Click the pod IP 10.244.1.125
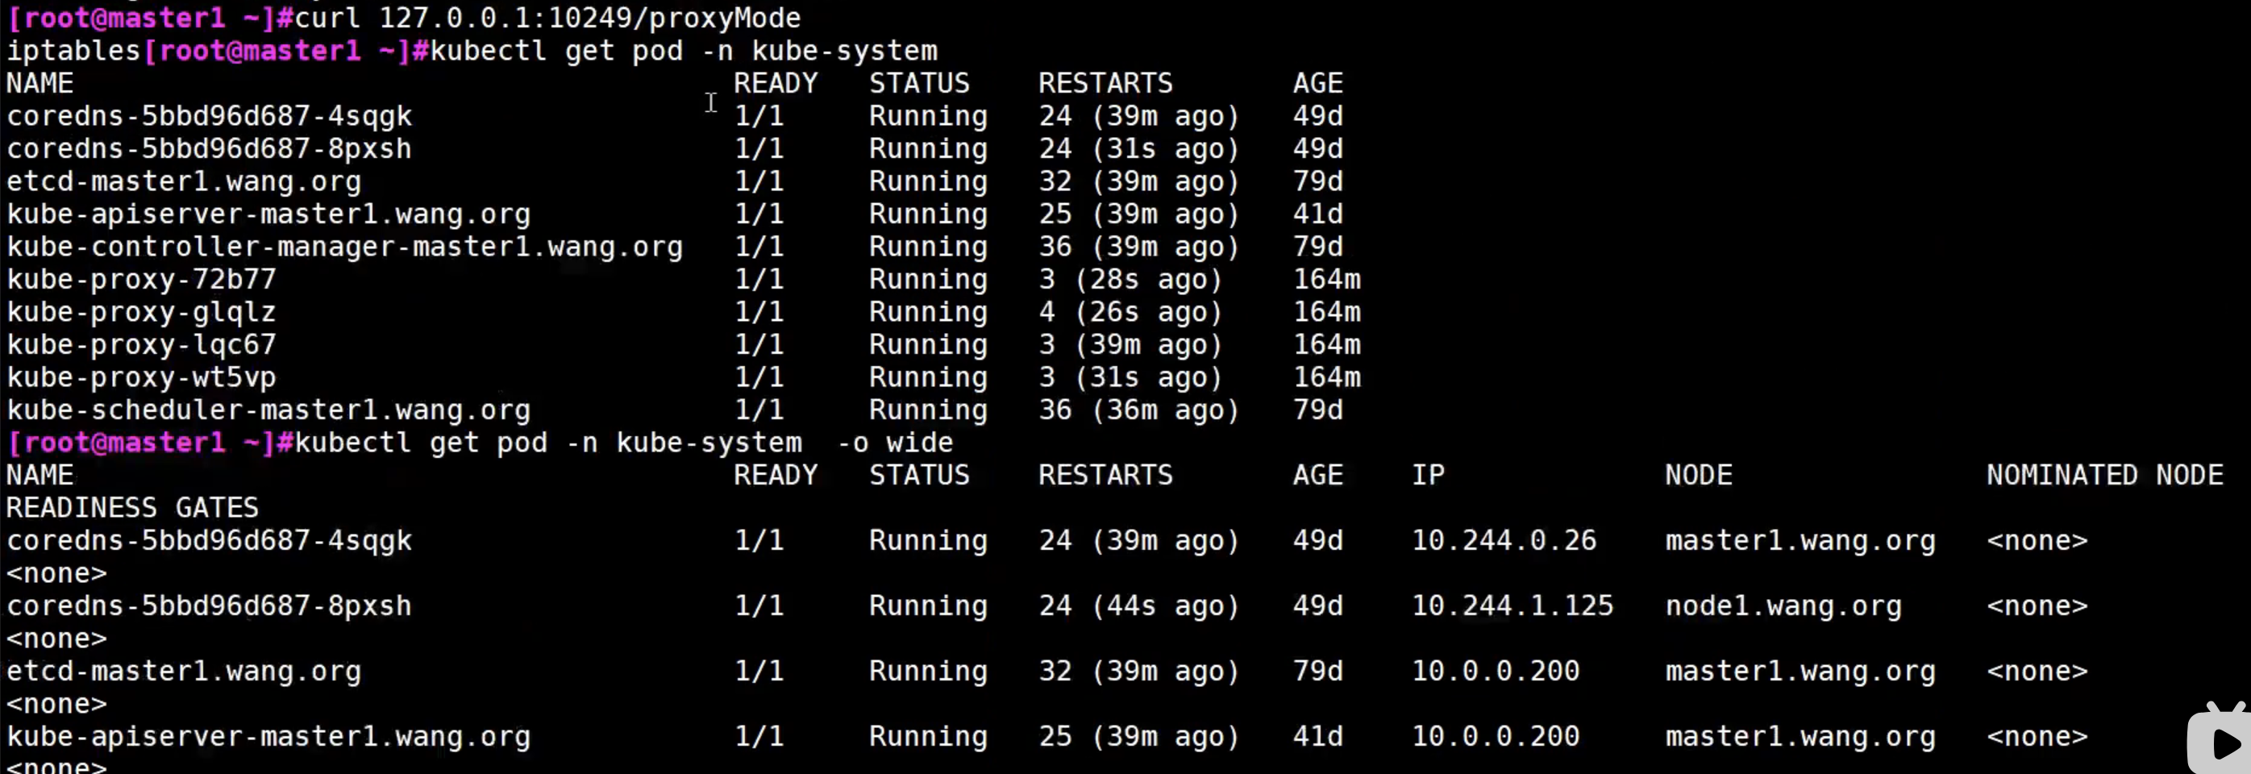 coord(1512,606)
